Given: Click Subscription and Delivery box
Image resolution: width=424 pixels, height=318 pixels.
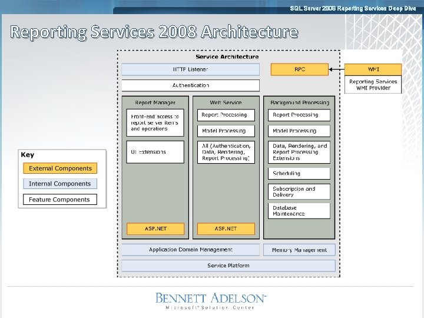Looking at the screenshot, I should (x=299, y=192).
